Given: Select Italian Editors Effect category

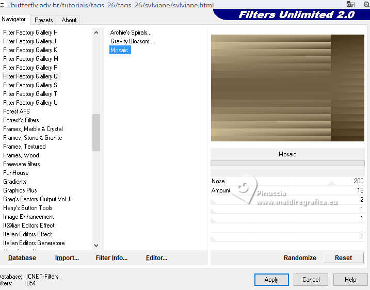Looking at the screenshot, I should click(27, 234).
